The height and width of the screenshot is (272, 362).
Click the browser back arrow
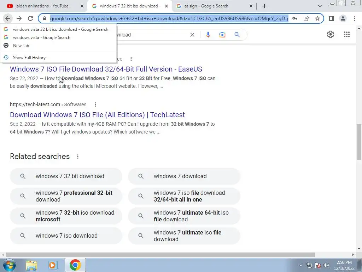pyautogui.click(x=8, y=18)
